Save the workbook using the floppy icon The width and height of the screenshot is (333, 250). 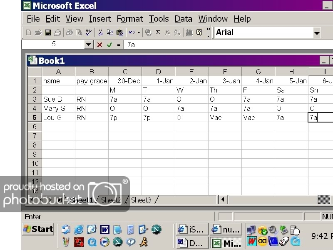pos(48,32)
